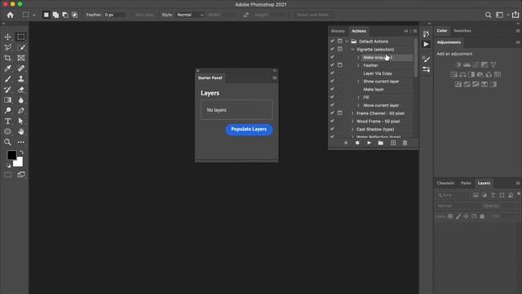The height and width of the screenshot is (294, 522).
Task: Open the Edit Toolbar three-dots menu
Action: point(21,142)
